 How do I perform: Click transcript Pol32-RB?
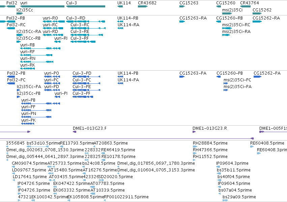[x=11, y=22]
